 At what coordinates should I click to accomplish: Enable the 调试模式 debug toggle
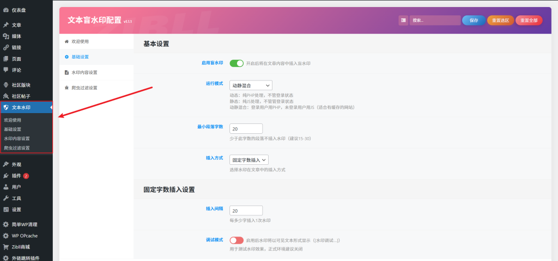point(236,240)
